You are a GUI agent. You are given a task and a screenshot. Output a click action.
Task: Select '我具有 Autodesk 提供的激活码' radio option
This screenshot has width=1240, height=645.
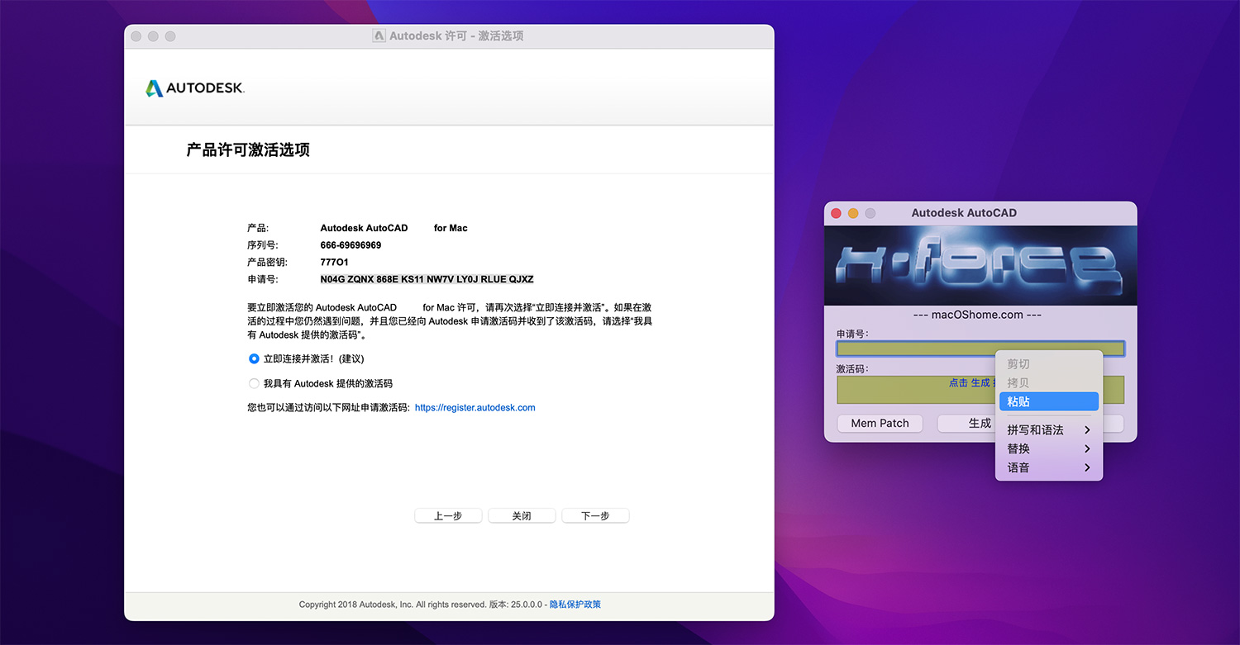254,384
